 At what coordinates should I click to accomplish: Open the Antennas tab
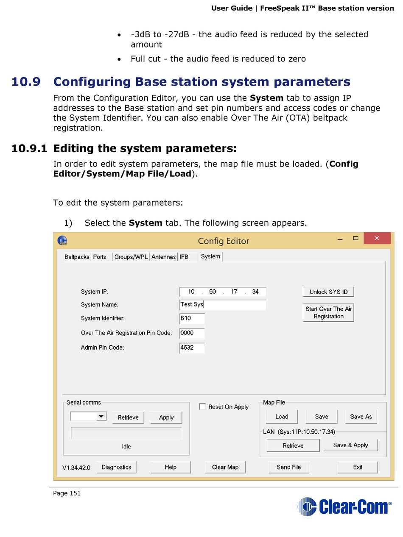click(164, 257)
